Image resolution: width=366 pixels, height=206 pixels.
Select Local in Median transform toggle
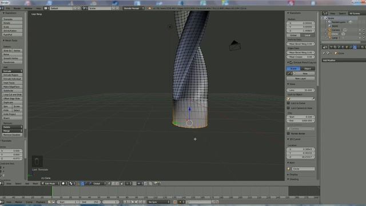click(x=308, y=35)
